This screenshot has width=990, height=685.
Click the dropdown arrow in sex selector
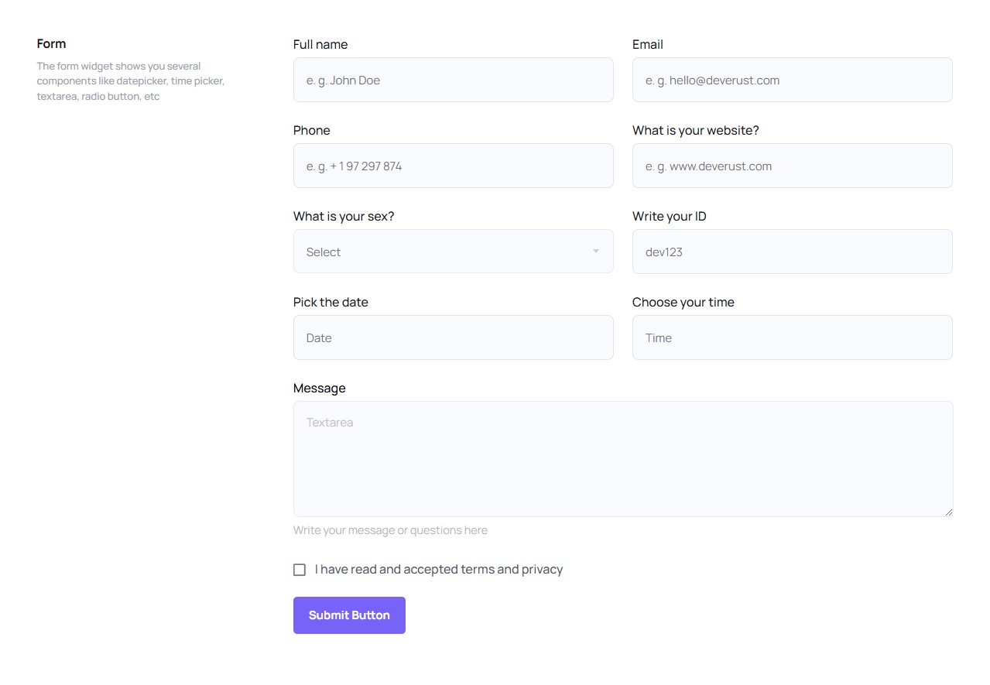(596, 252)
